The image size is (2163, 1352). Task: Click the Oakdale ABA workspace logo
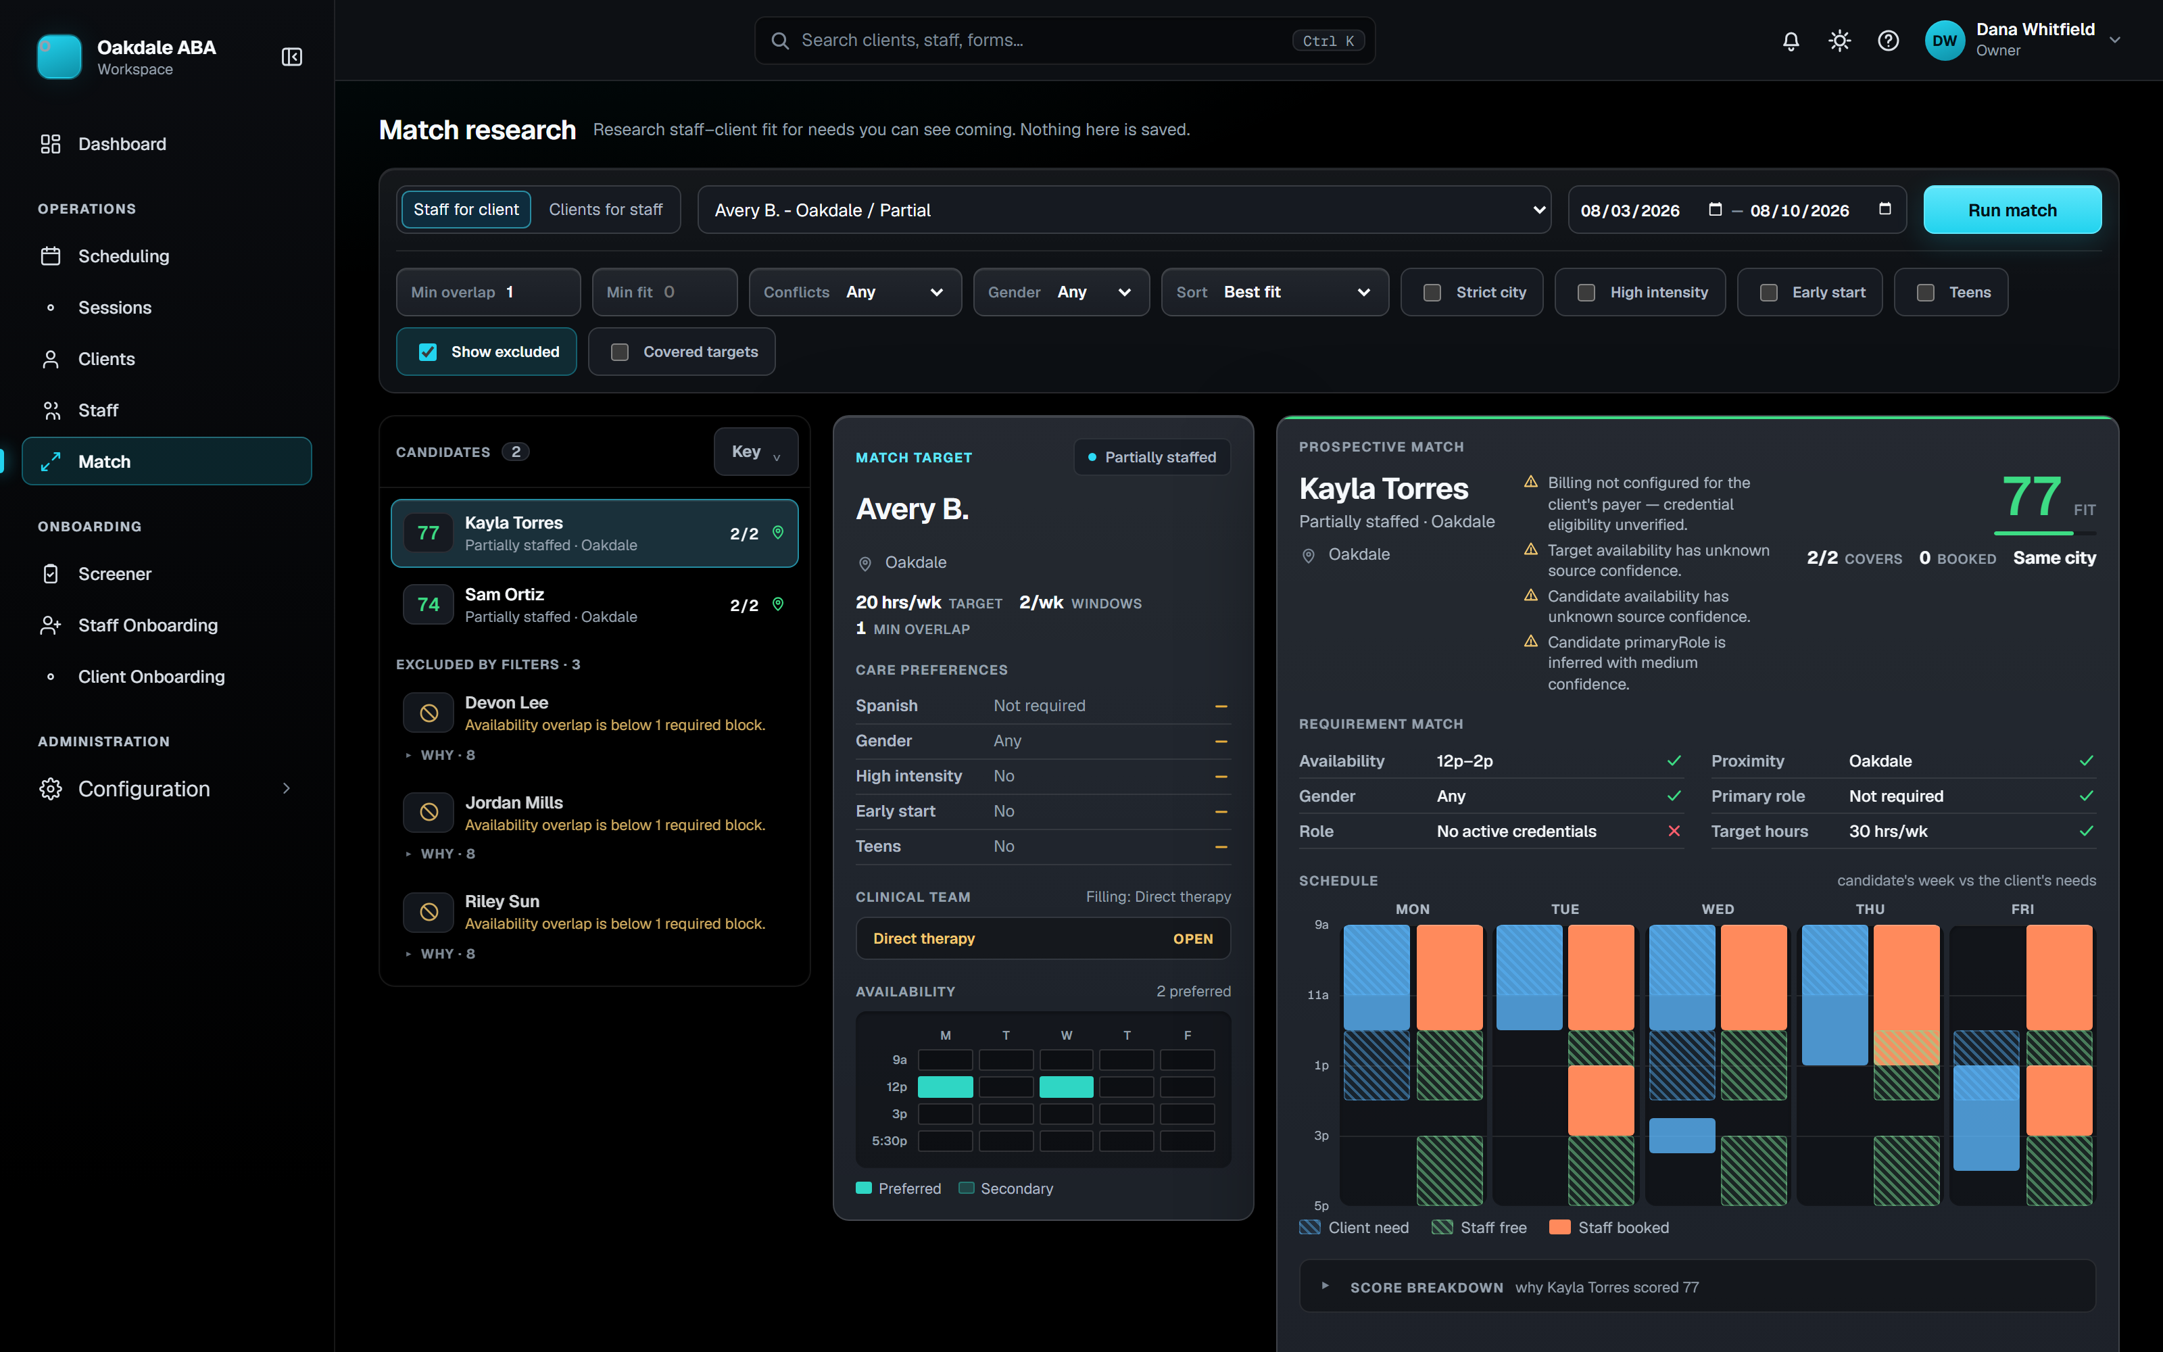(59, 56)
